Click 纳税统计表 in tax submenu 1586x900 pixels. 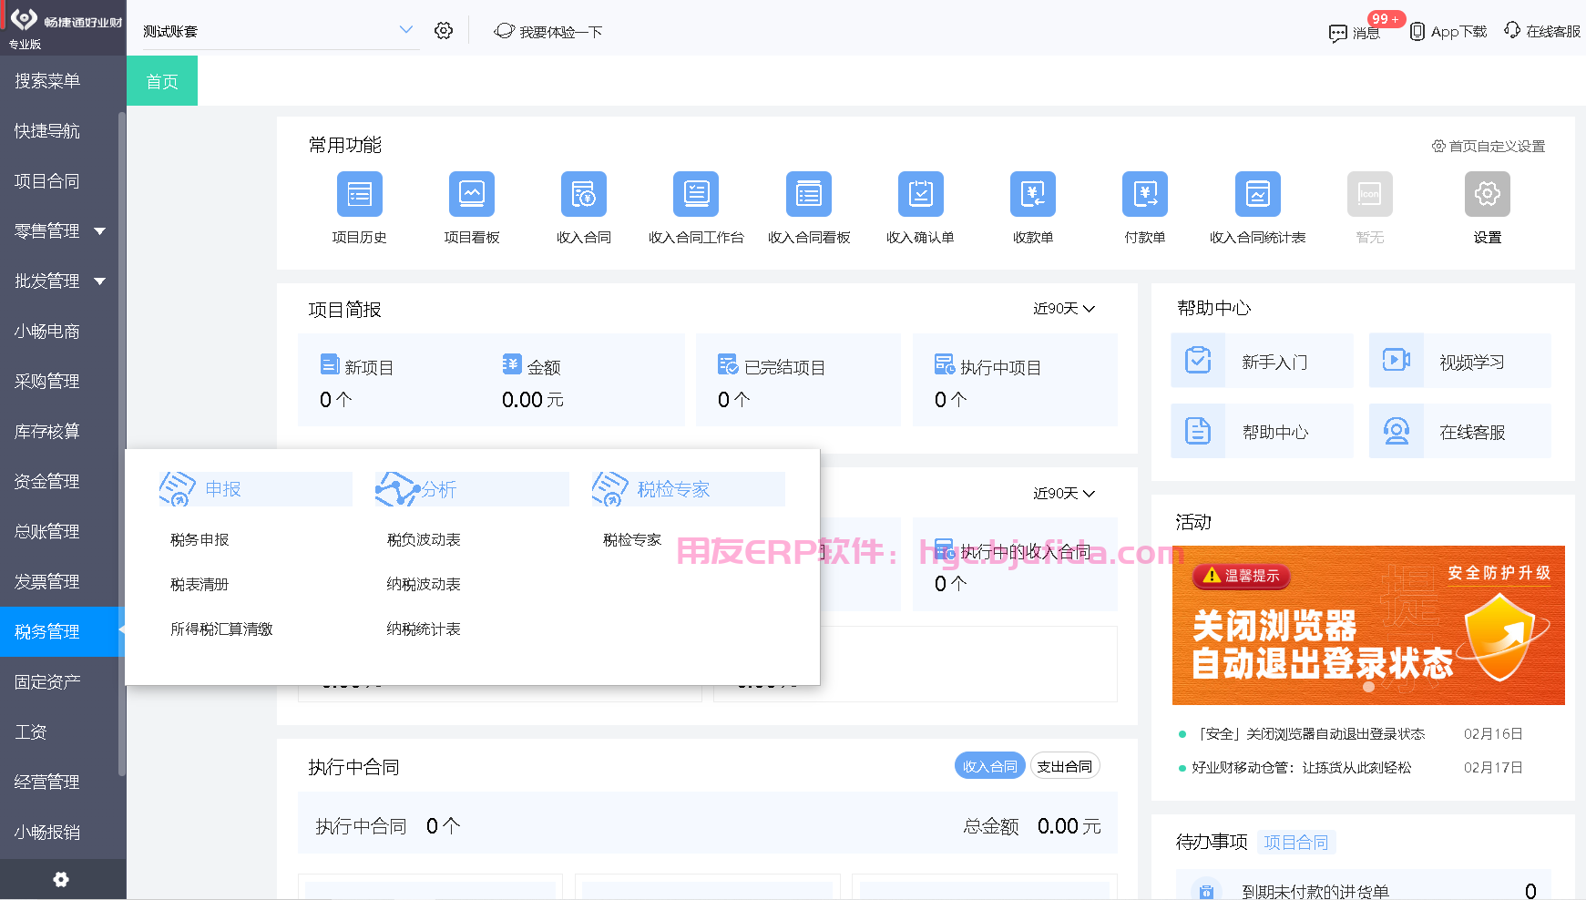pos(424,629)
